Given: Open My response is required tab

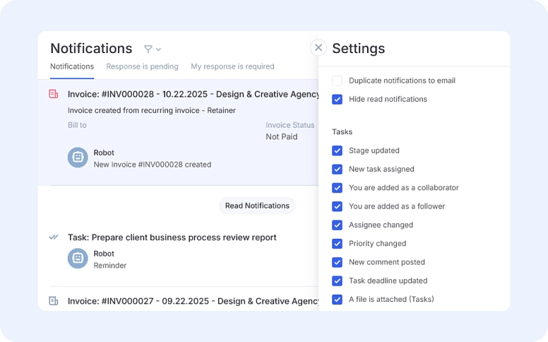Looking at the screenshot, I should 232,66.
